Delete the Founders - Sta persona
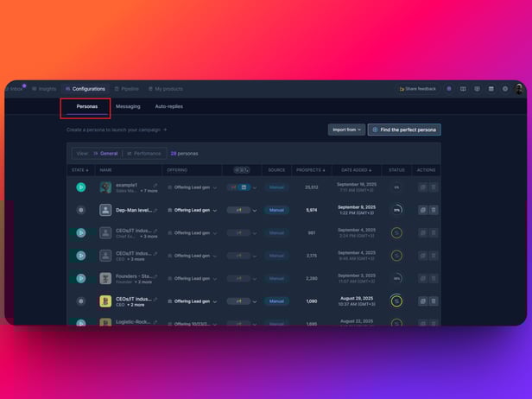This screenshot has height=399, width=532. (x=434, y=278)
